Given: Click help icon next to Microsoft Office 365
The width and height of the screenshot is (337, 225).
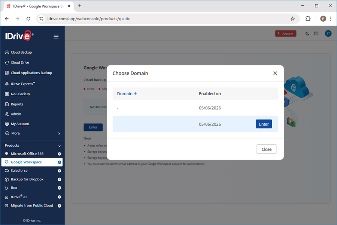Looking at the screenshot, I should 59,154.
